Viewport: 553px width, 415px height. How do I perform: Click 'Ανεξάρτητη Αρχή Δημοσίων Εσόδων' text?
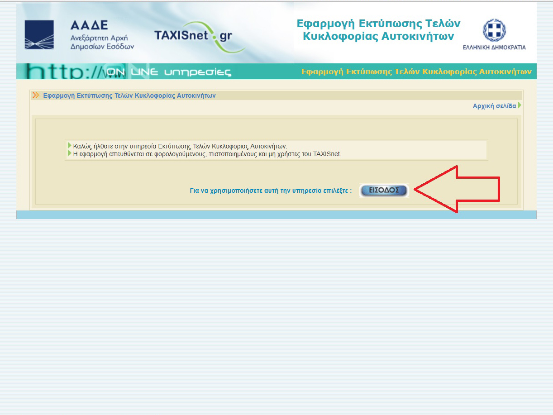102,42
